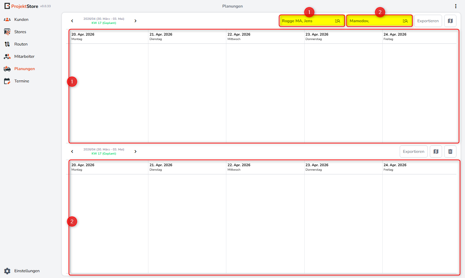Image resolution: width=465 pixels, height=278 pixels.
Task: Go to previous week in lower planning
Action: 72,151
